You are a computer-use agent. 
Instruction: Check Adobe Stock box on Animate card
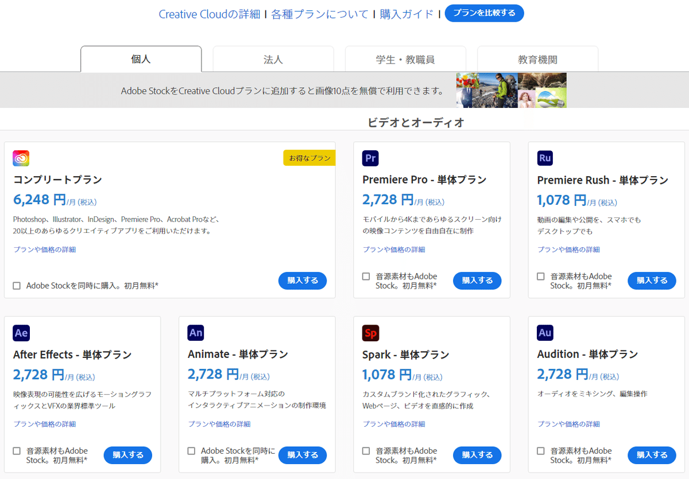tap(191, 451)
